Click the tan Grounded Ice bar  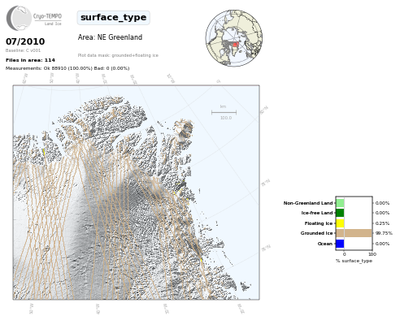[x=354, y=233]
